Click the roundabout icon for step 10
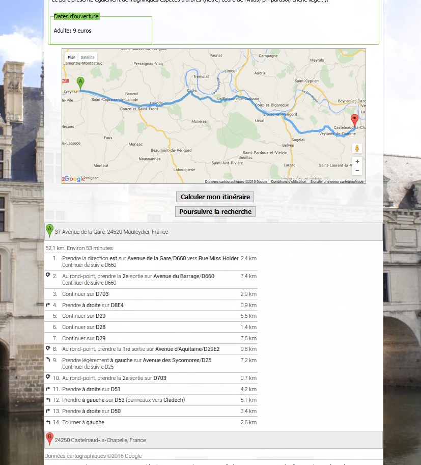Viewport: 421px width, 465px height. click(48, 377)
